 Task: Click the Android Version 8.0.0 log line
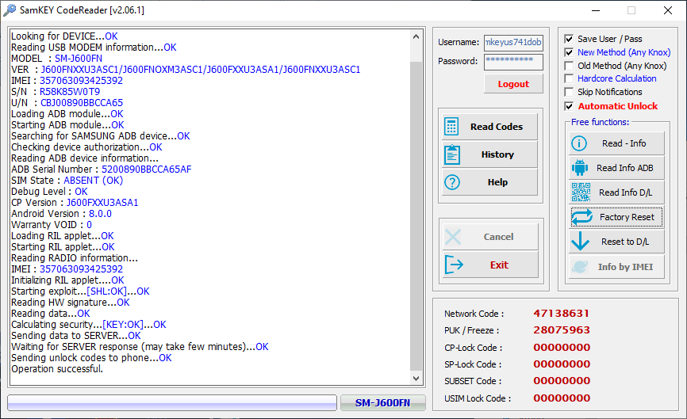click(x=61, y=214)
